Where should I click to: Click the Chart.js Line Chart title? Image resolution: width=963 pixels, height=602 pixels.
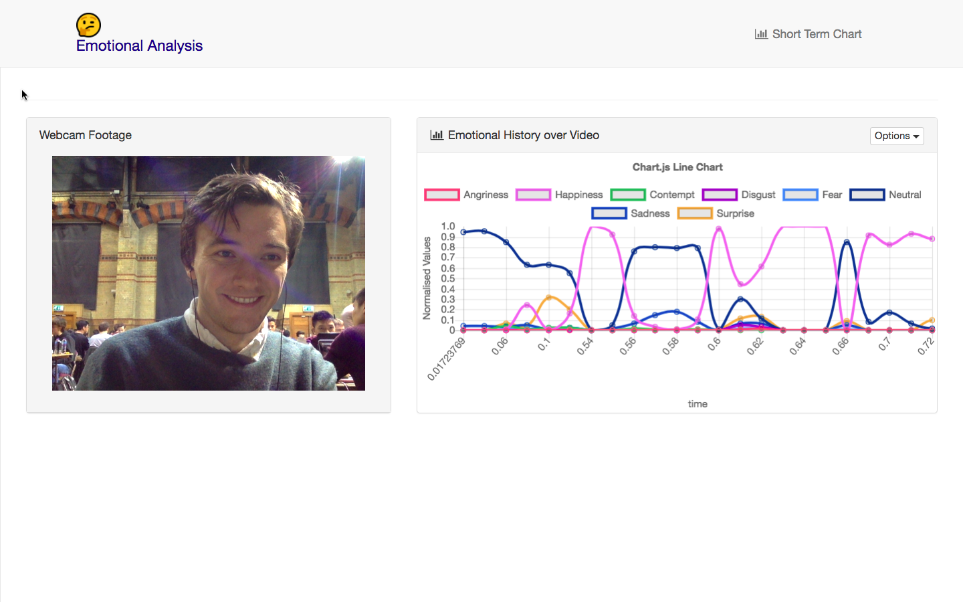tap(677, 167)
